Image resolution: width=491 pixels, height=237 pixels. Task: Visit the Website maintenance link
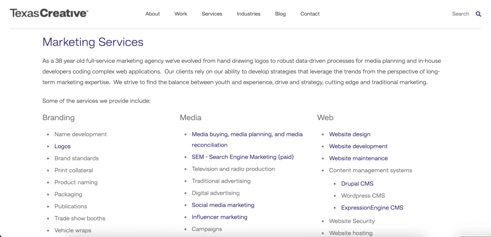coord(358,158)
